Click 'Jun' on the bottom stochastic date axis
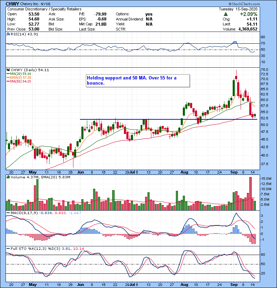Viewport: 277px width, 288px height. [x=80, y=285]
